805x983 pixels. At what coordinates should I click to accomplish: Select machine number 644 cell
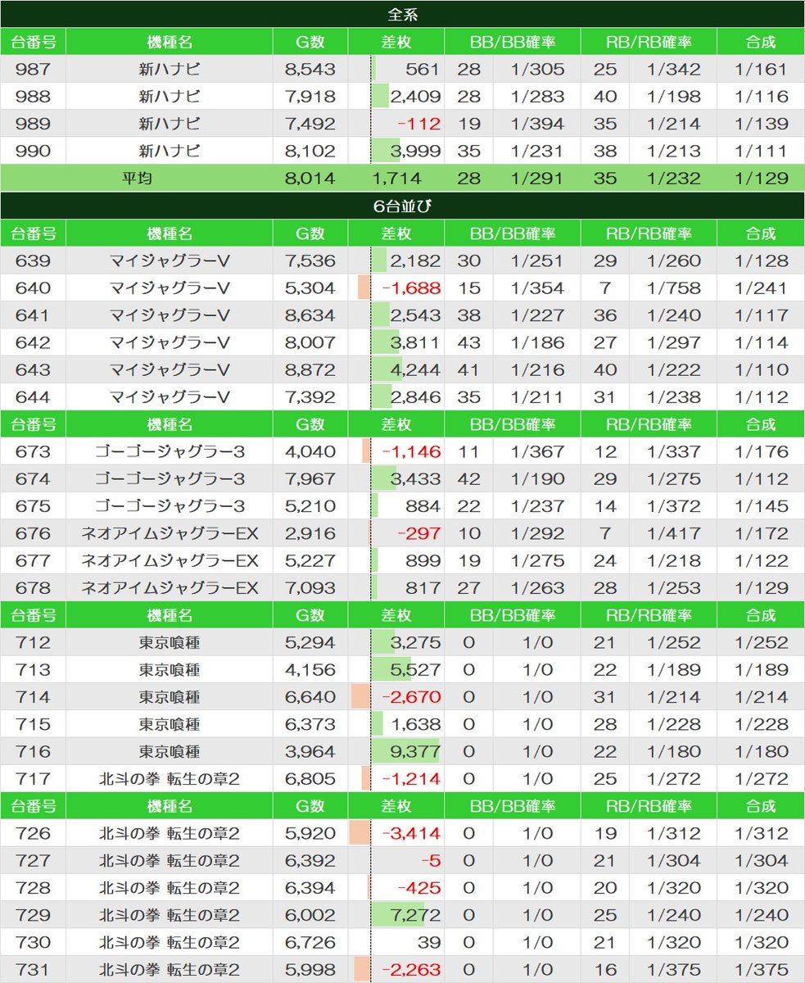click(33, 397)
